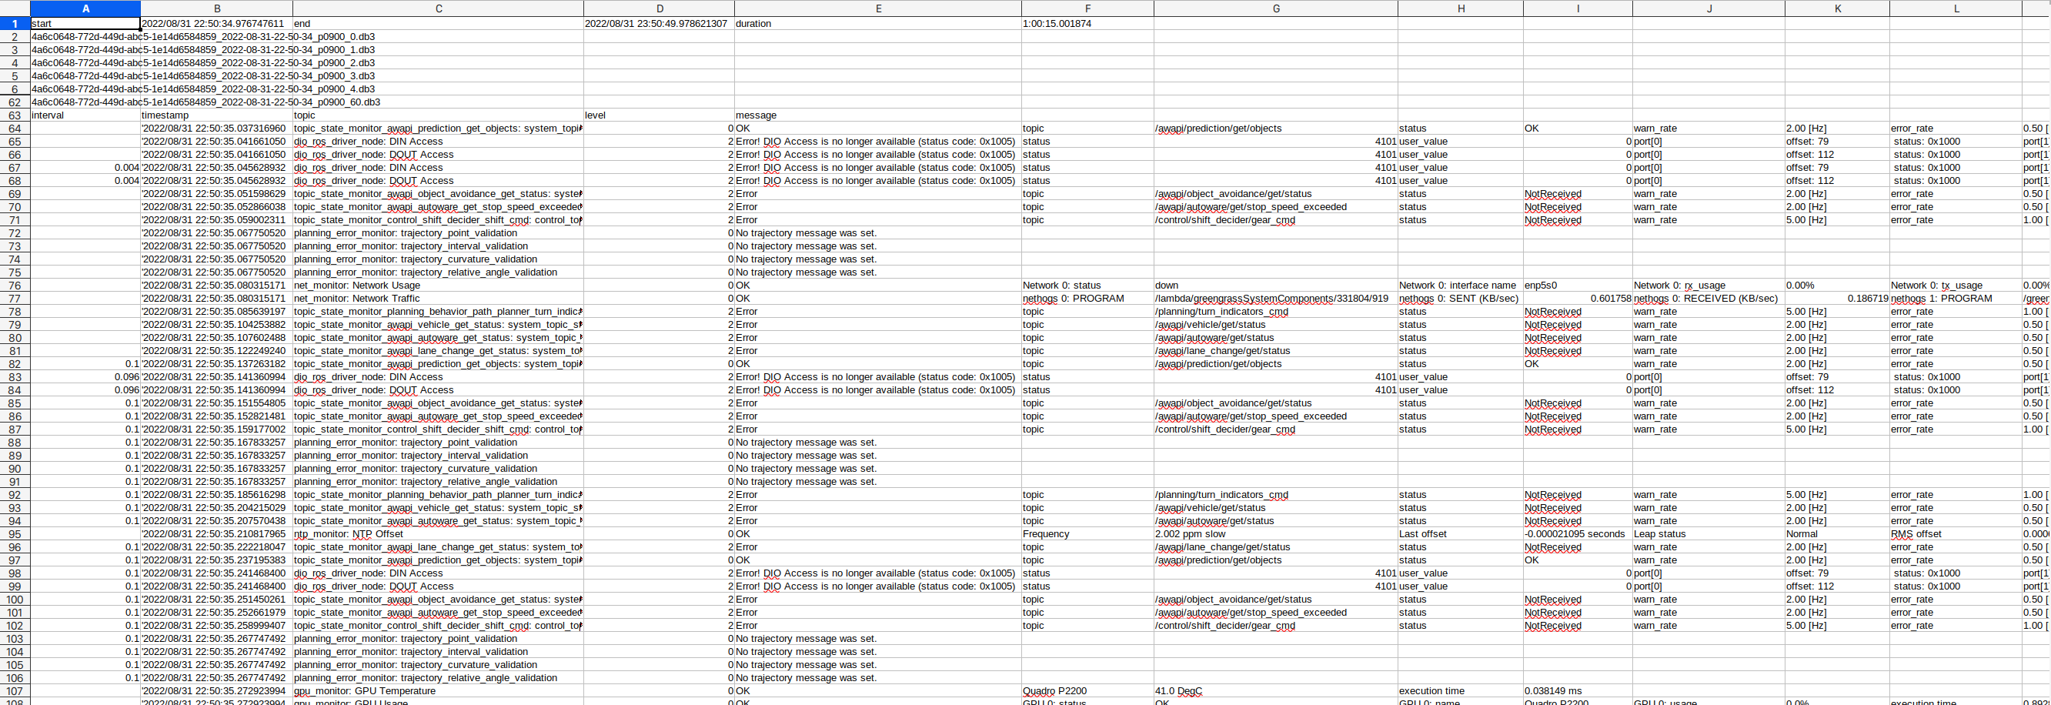Image resolution: width=2051 pixels, height=705 pixels.
Task: Select column J header
Action: [1709, 8]
